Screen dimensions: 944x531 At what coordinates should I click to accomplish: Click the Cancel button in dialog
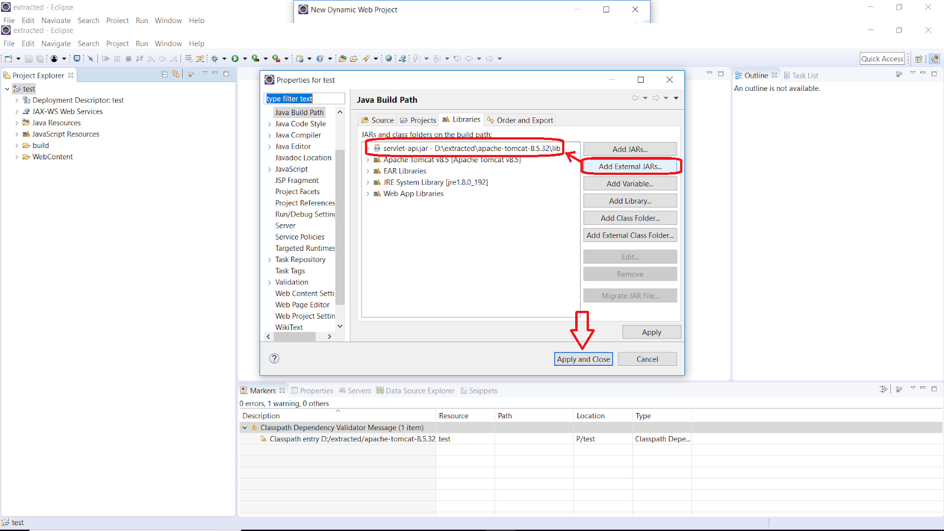[647, 359]
